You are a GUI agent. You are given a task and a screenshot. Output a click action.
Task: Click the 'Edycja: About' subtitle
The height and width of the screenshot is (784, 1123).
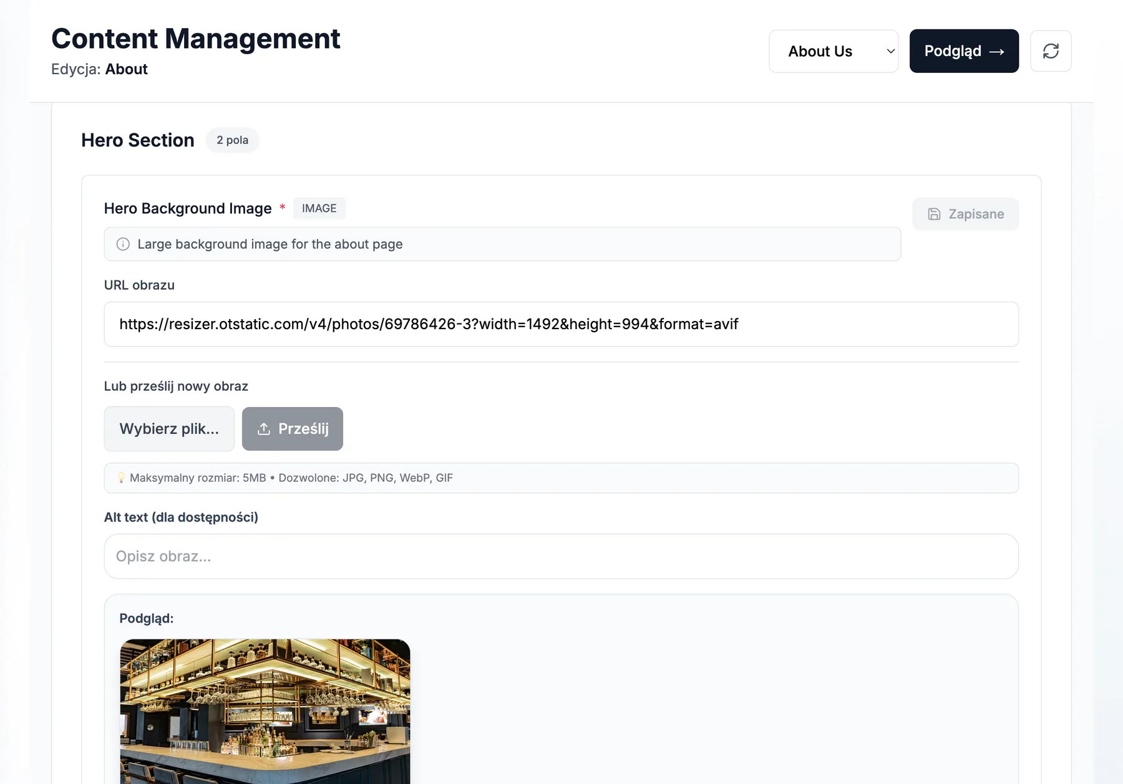click(99, 69)
